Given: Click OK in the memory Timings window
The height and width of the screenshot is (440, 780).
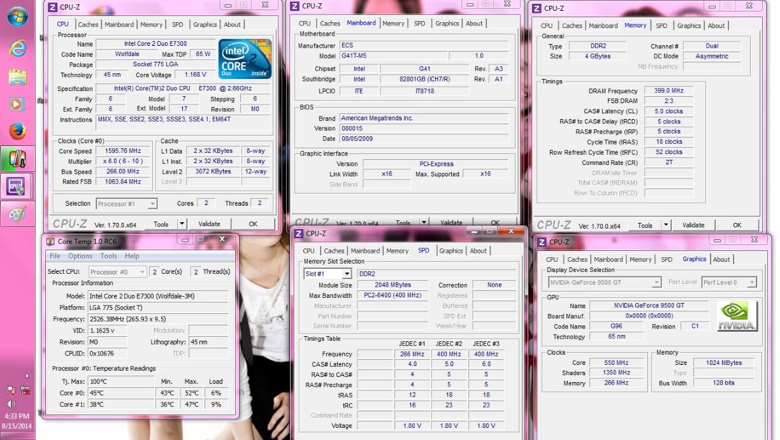Looking at the screenshot, I should point(737,225).
